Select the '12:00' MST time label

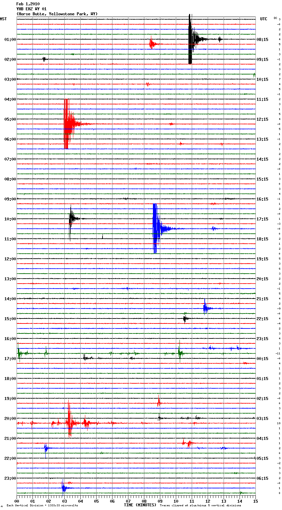coord(10,259)
